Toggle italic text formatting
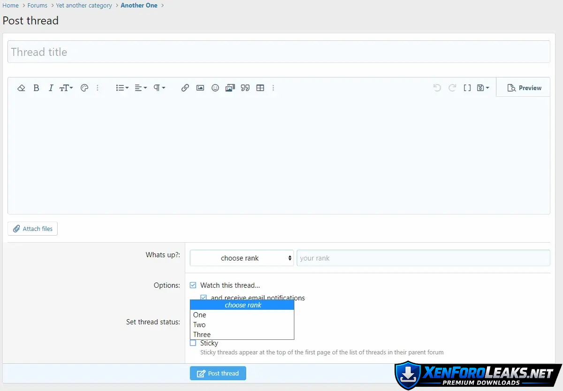The height and width of the screenshot is (391, 563). tap(51, 88)
